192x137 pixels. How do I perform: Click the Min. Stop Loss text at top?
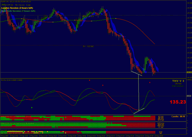[23, 5]
